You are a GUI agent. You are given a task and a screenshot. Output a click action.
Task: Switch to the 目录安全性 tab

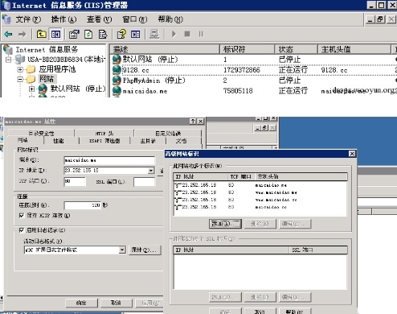click(x=41, y=133)
